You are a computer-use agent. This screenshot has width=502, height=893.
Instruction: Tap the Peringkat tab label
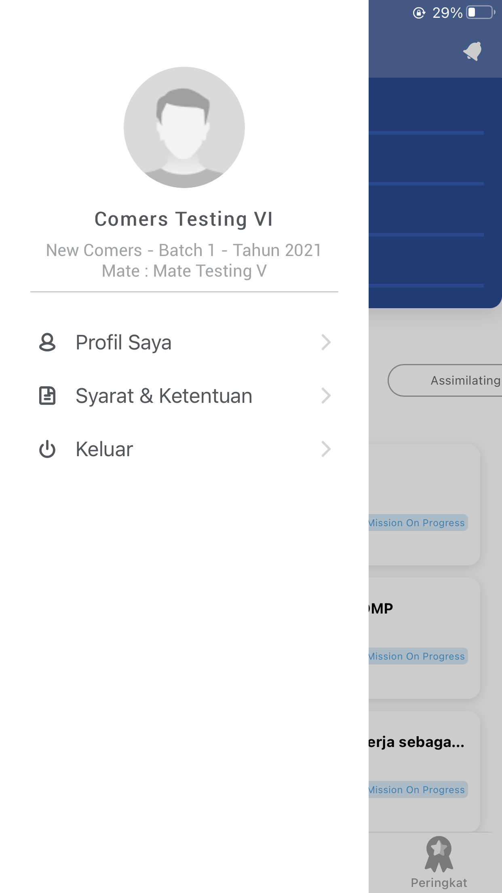point(439,882)
